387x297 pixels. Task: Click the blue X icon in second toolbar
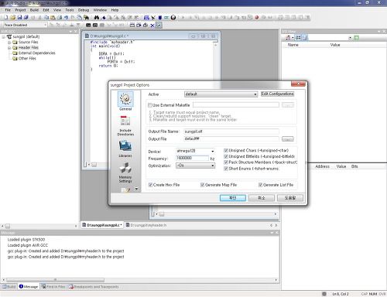(x=152, y=25)
